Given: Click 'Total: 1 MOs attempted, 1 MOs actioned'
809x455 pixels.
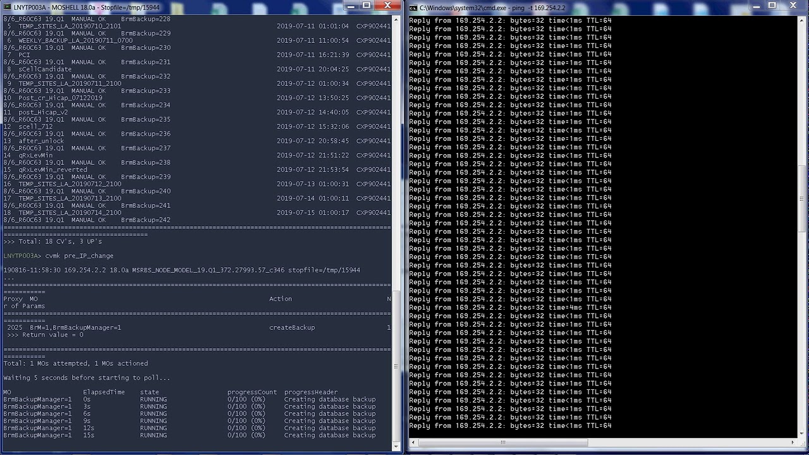Looking at the screenshot, I should (x=76, y=363).
